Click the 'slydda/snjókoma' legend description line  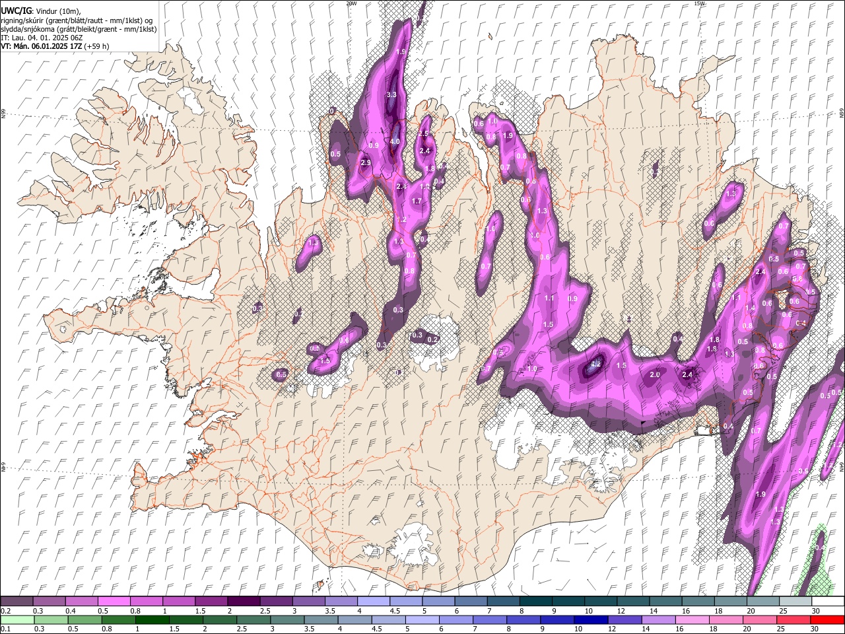79,29
